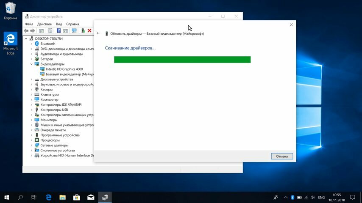Open File Explorer from the taskbar
The height and width of the screenshot is (203, 362).
coord(63,197)
